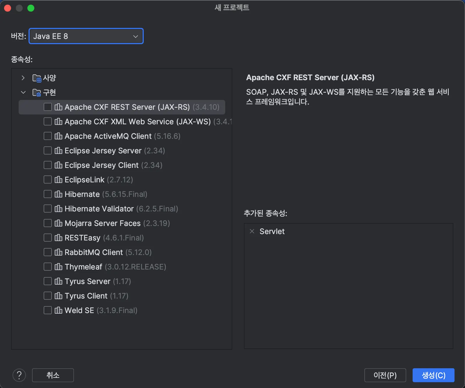This screenshot has height=388, width=465.
Task: Click the library icon beside Apache CXF XML Web Service
Action: click(x=58, y=122)
